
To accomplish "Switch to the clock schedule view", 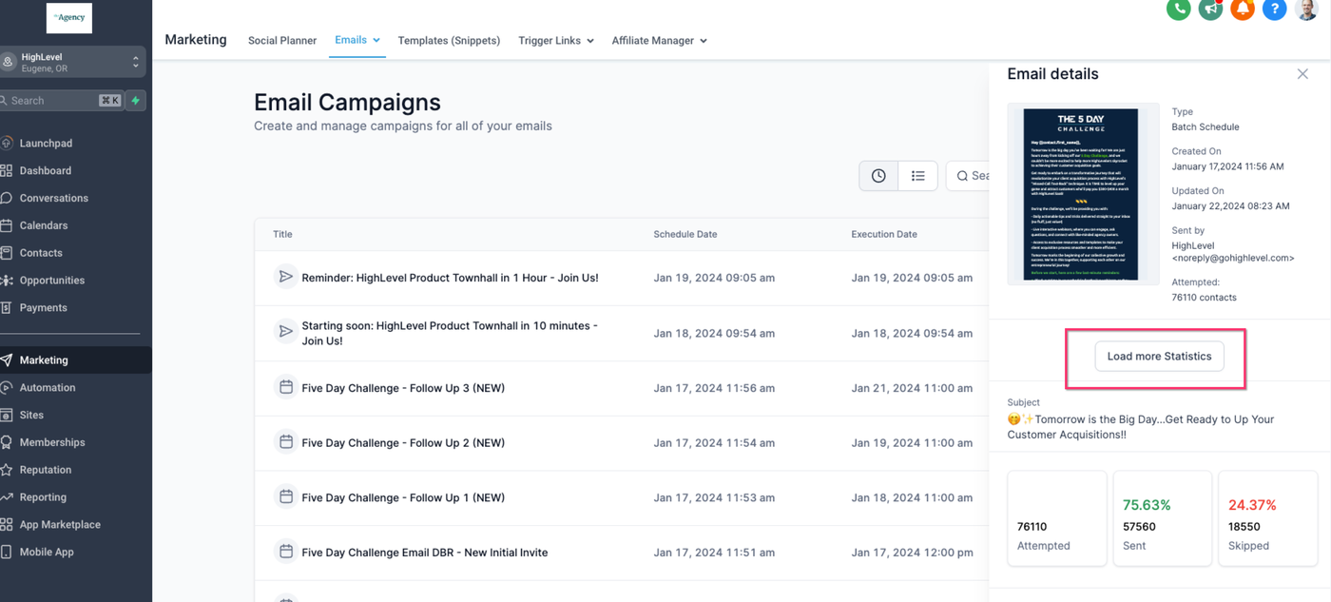I will tap(878, 176).
